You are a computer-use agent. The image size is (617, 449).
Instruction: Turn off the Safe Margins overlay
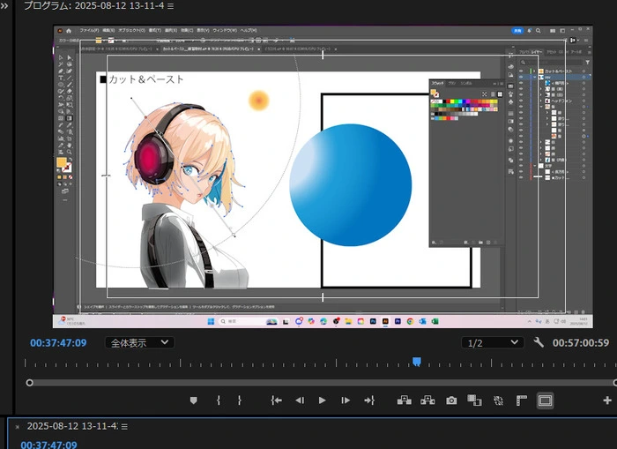[x=545, y=400]
